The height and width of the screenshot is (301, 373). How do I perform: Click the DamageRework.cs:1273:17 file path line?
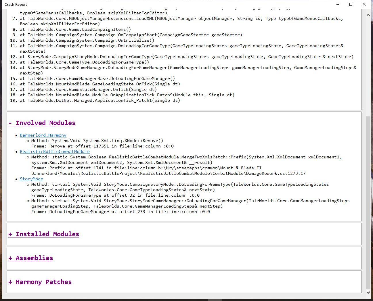click(169, 173)
